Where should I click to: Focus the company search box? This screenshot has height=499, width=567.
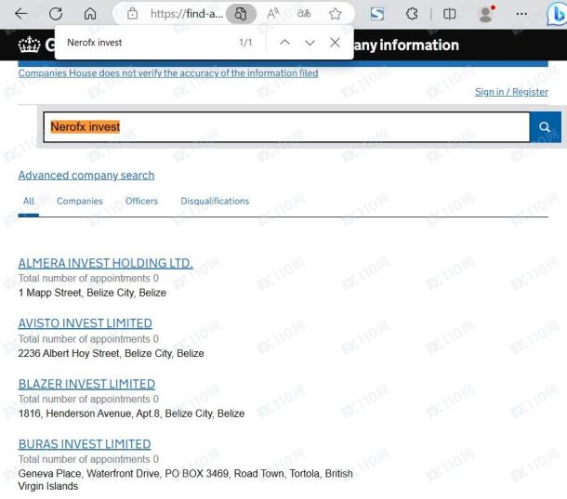[286, 127]
